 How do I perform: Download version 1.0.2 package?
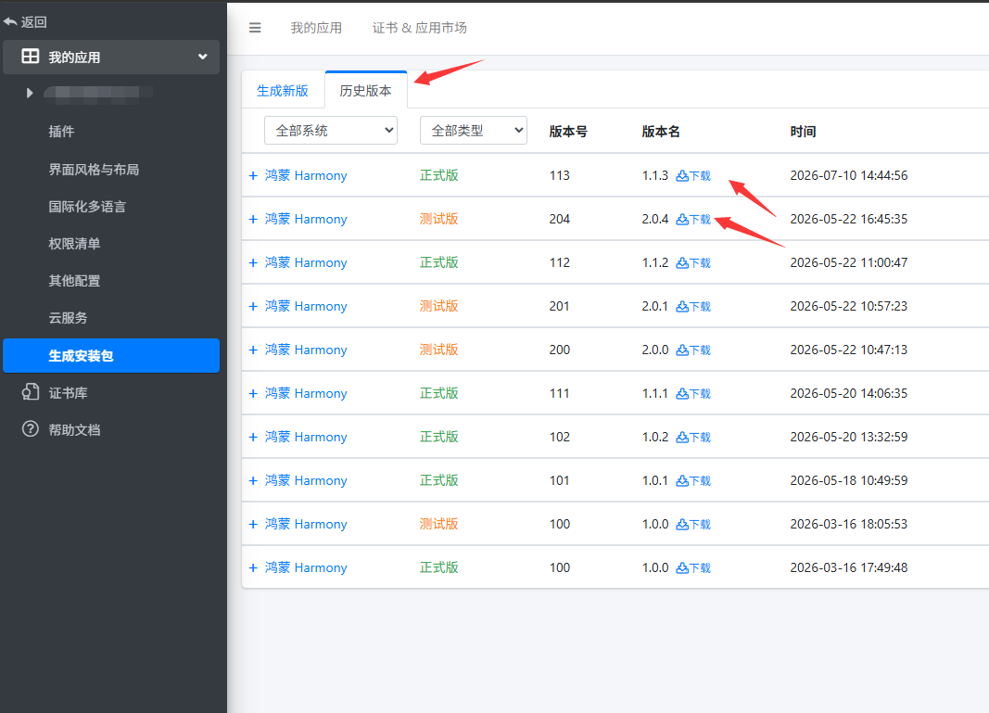coord(693,438)
